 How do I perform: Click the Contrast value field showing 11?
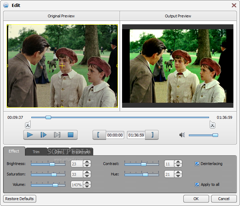[x=169, y=164]
